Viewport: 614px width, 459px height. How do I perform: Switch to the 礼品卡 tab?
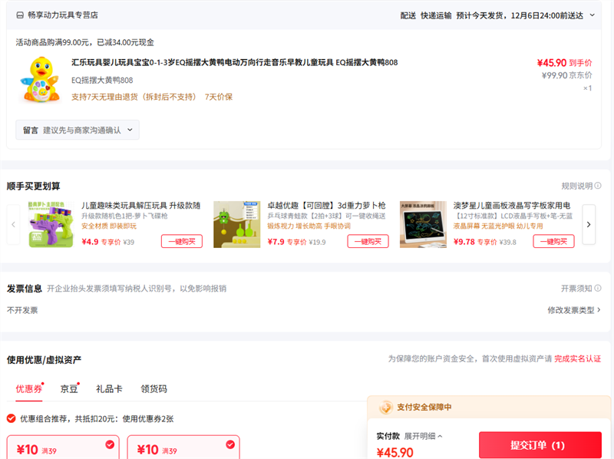point(109,389)
